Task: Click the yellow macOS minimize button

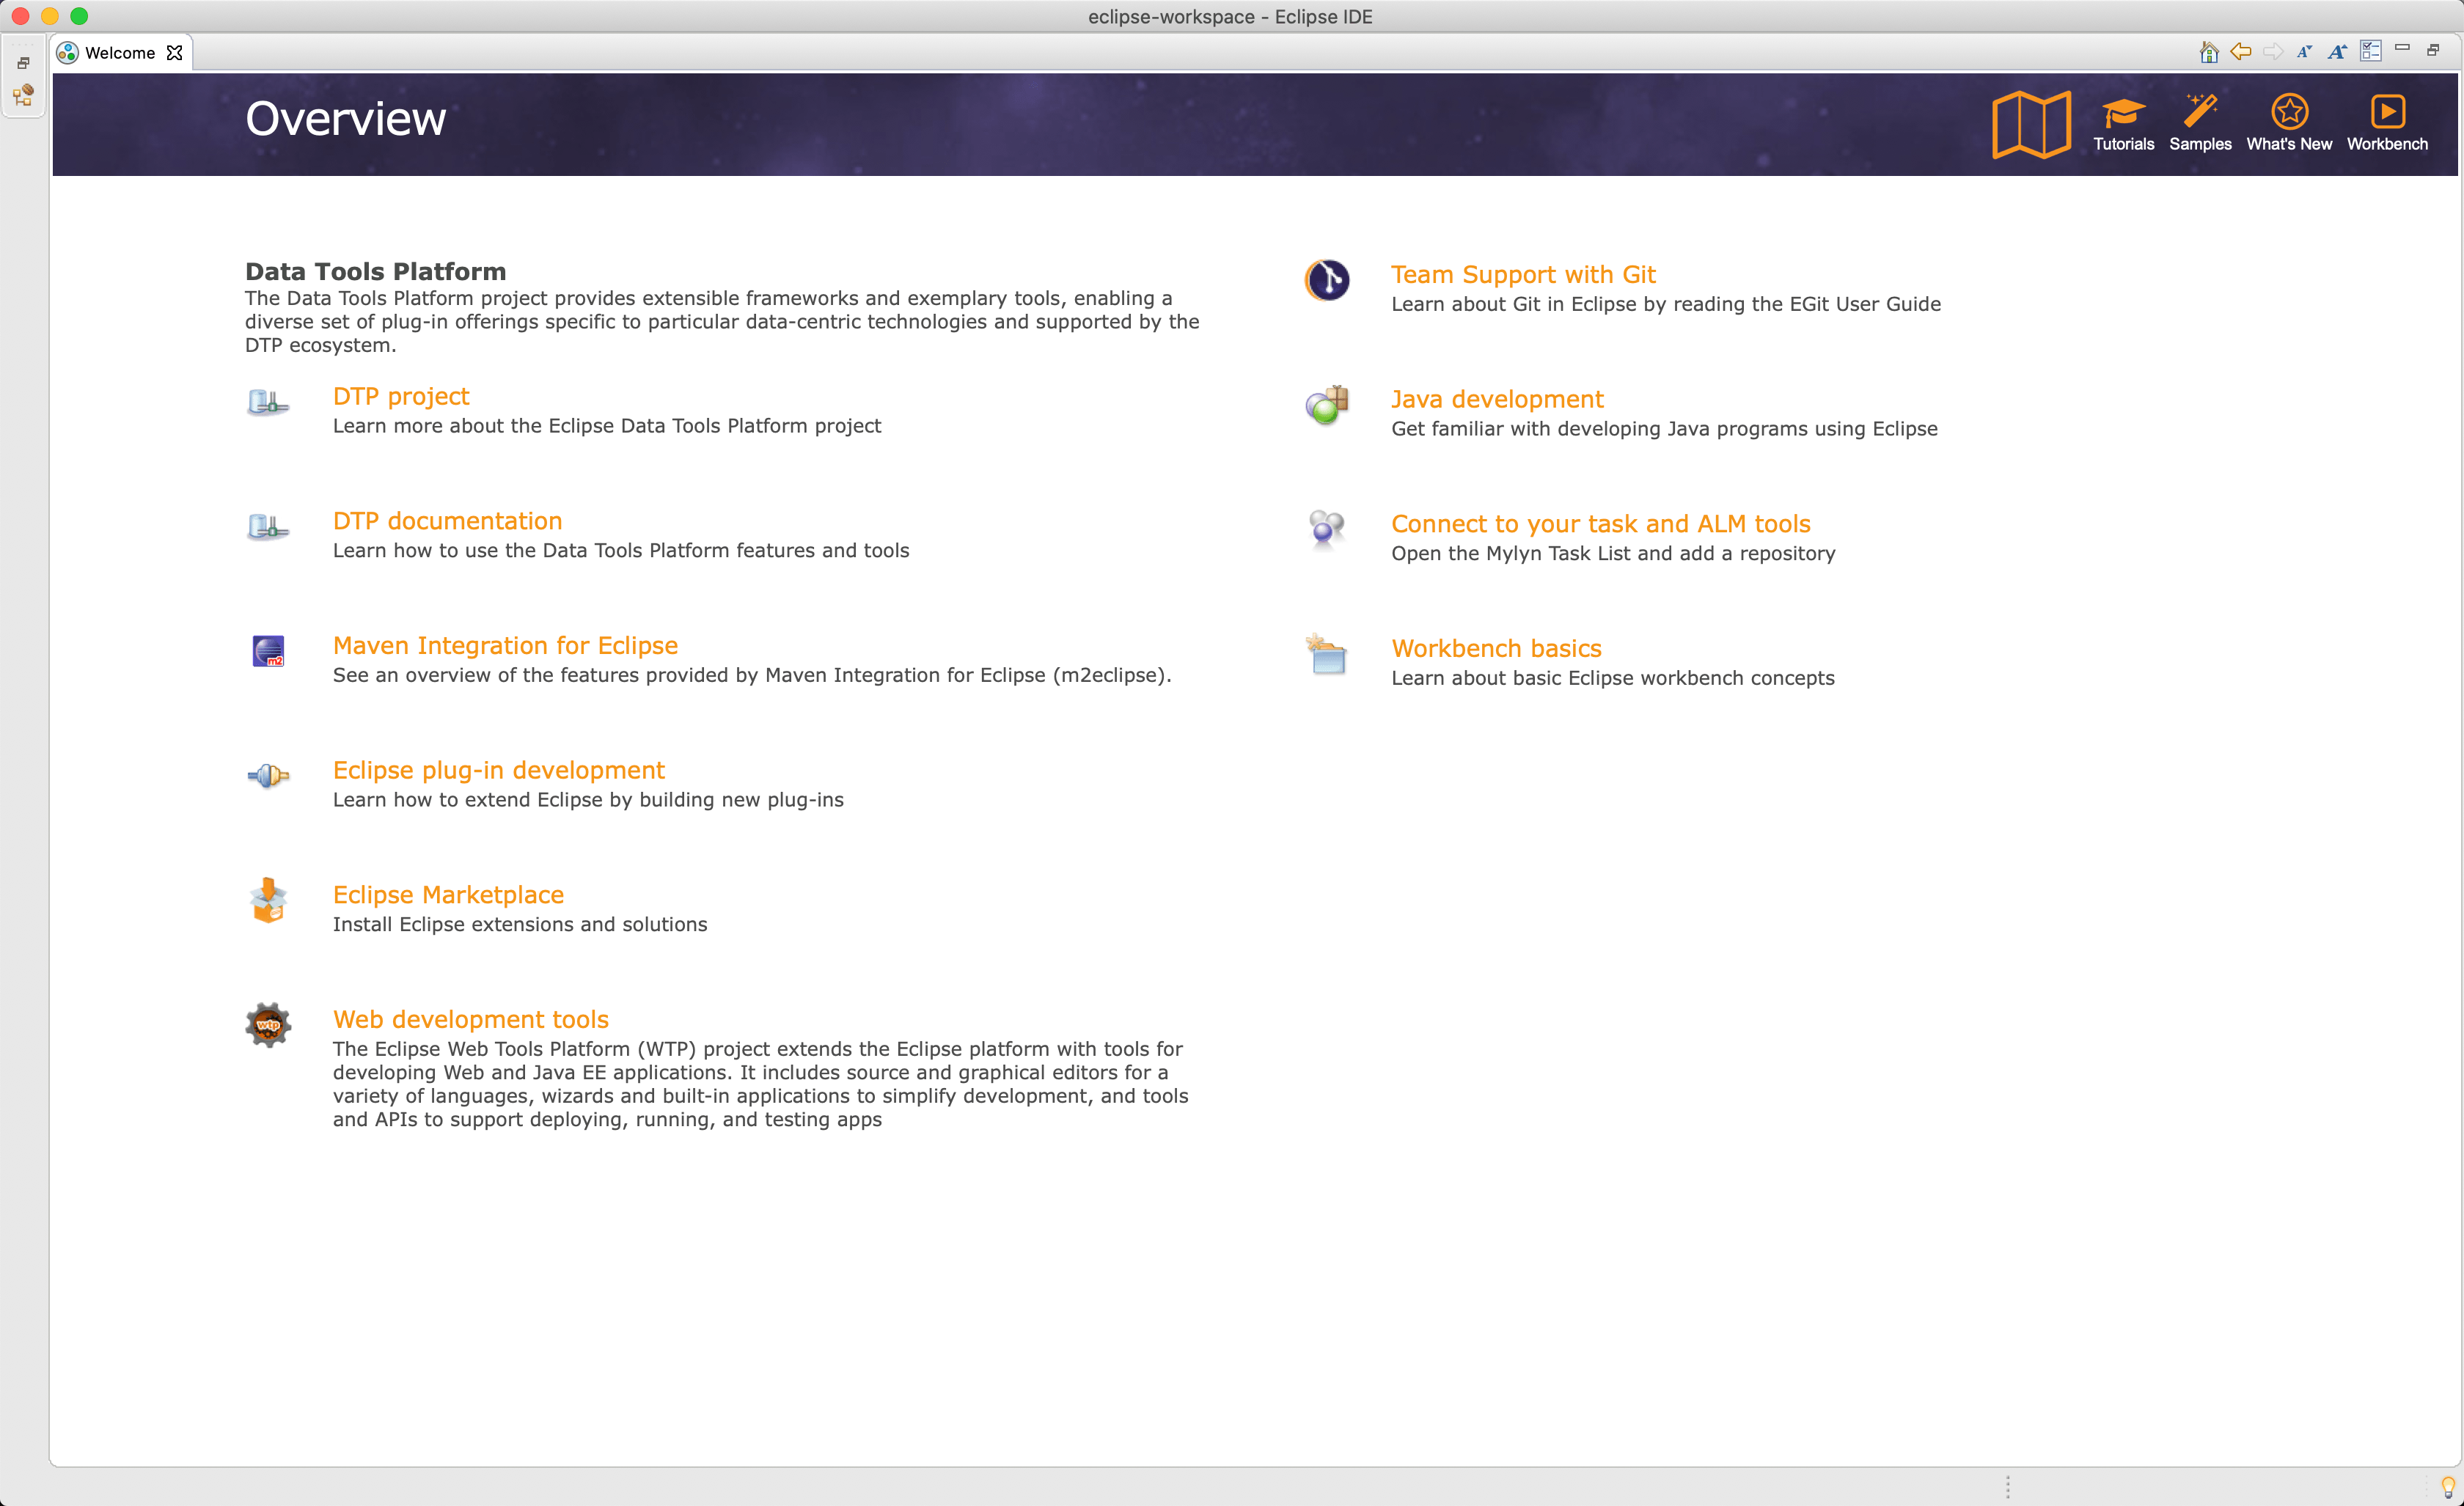Action: pos(49,16)
